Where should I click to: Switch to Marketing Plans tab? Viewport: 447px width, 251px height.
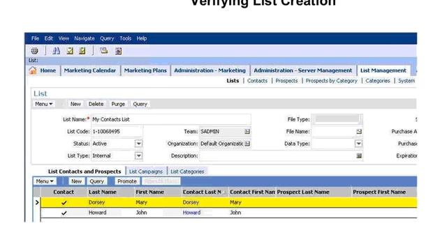point(145,70)
